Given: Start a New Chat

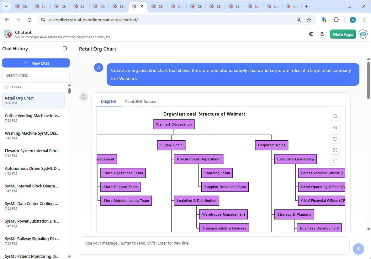Looking at the screenshot, I should coord(36,63).
